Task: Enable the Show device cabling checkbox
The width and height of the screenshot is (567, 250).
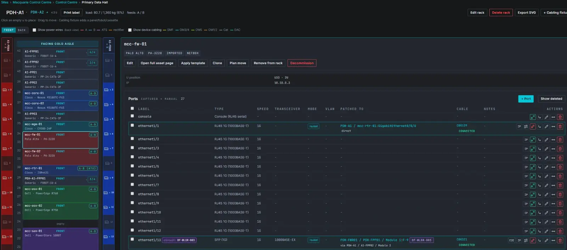Action: [x=130, y=30]
